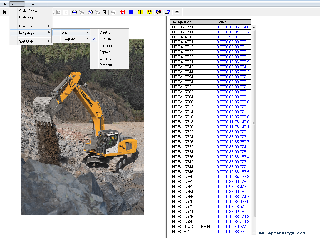The image size is (320, 238).
Task: Open index link 0 0000 85 09 089
Action: click(x=231, y=42)
